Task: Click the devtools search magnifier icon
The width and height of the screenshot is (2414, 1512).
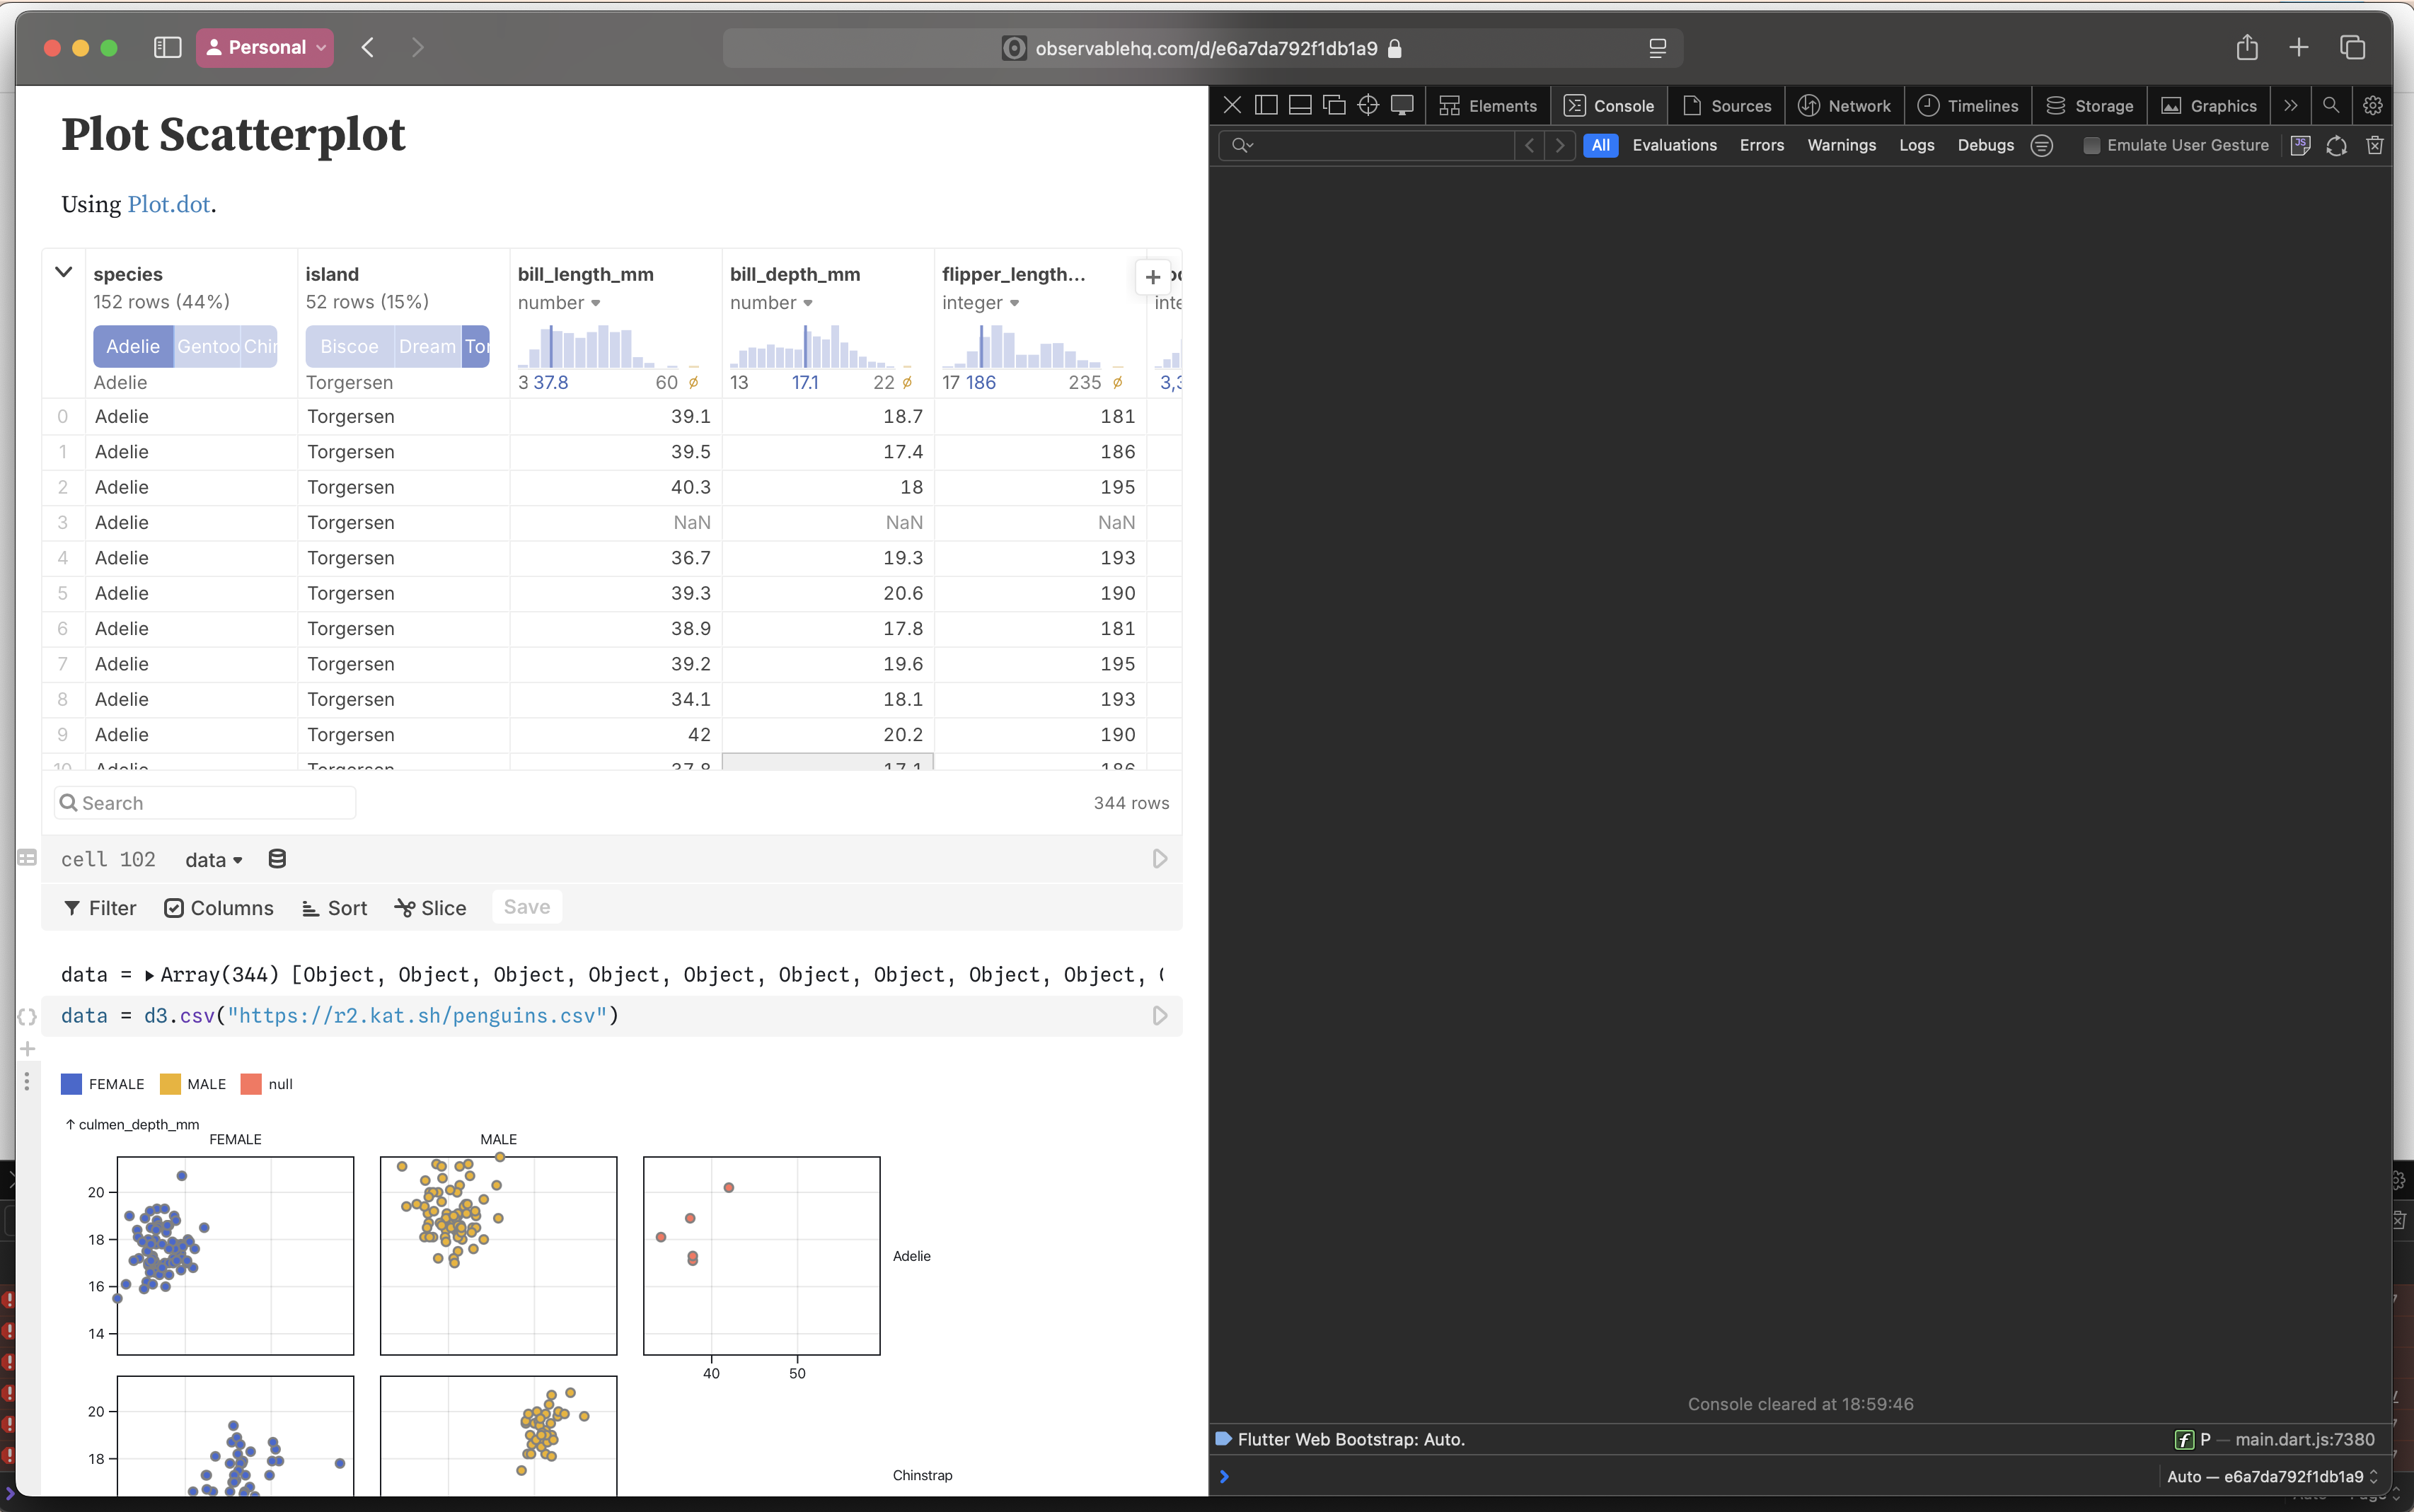Action: point(2330,105)
